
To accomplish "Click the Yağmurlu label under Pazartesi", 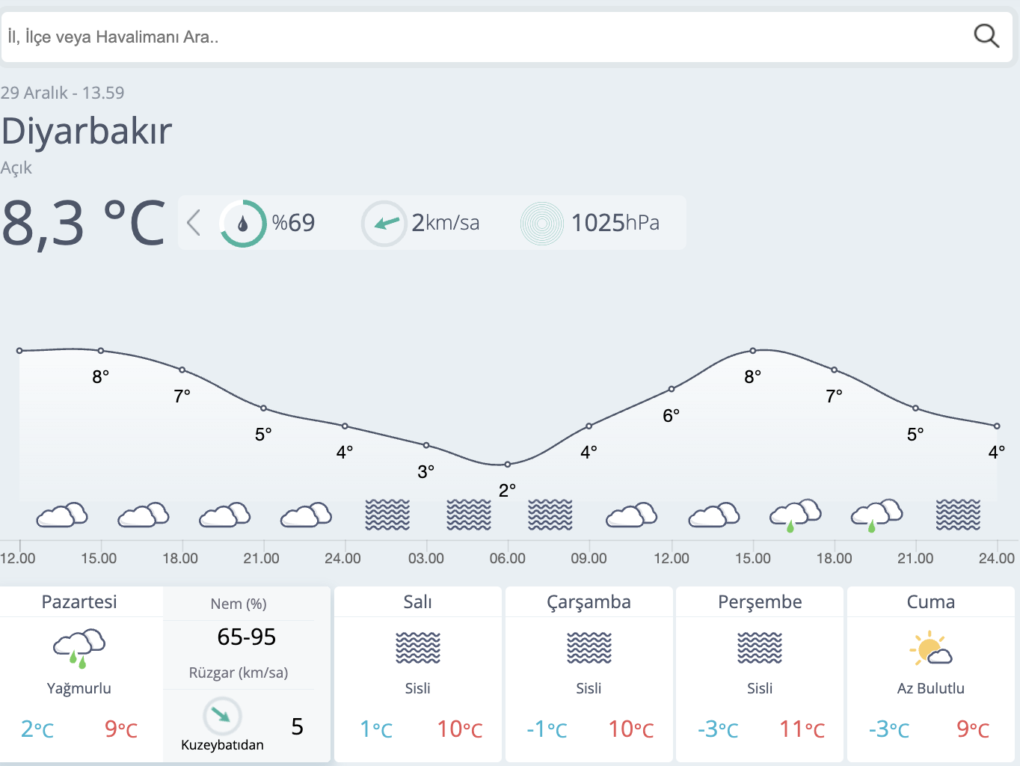I will coord(79,688).
